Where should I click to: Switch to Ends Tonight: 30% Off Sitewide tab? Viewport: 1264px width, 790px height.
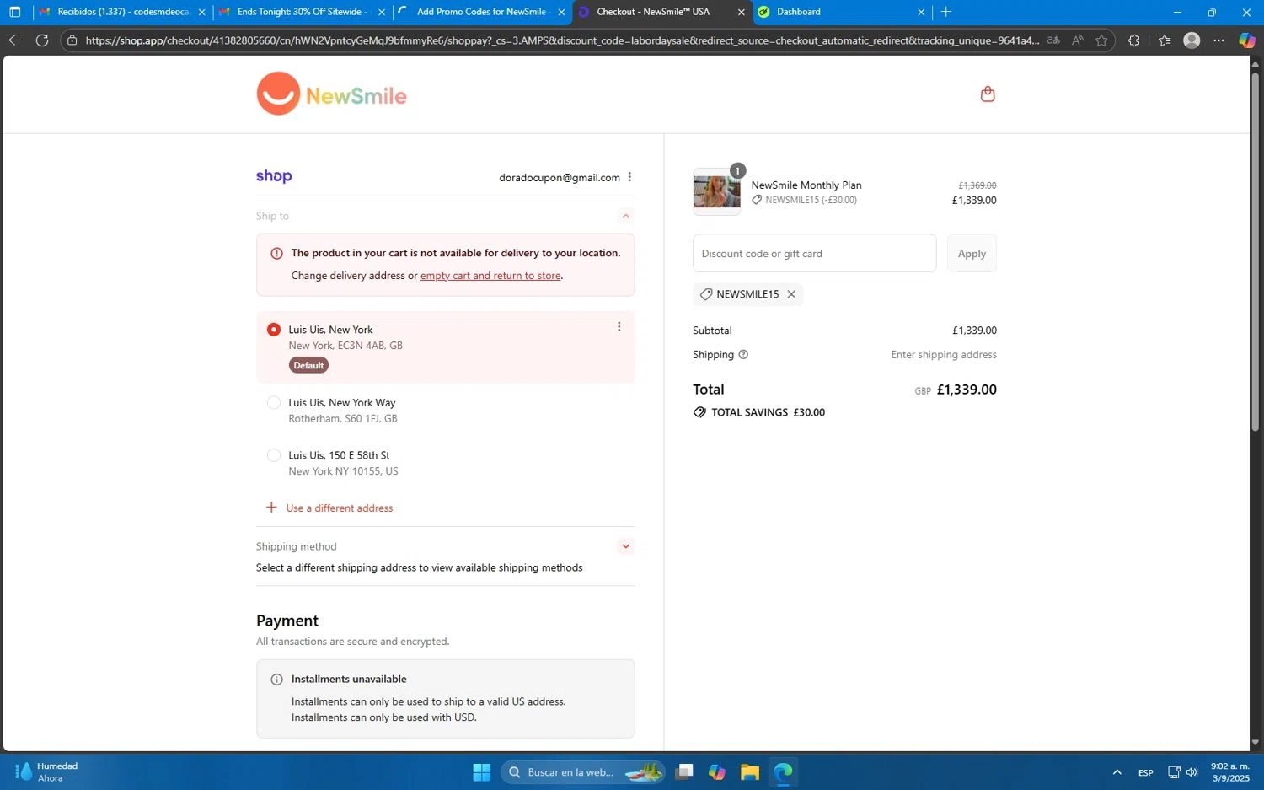click(x=300, y=12)
